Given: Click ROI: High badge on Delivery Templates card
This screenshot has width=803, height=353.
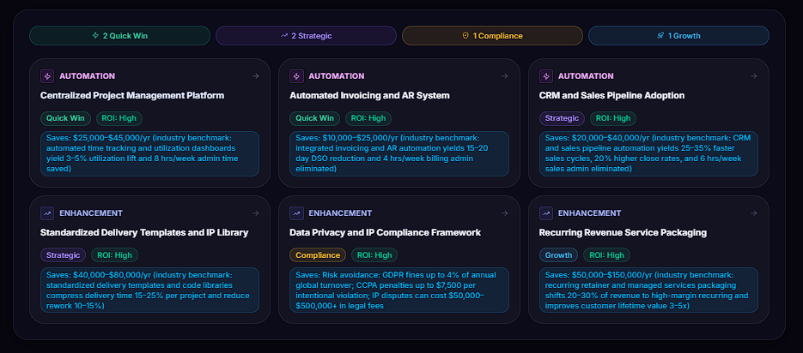Looking at the screenshot, I should tap(115, 255).
